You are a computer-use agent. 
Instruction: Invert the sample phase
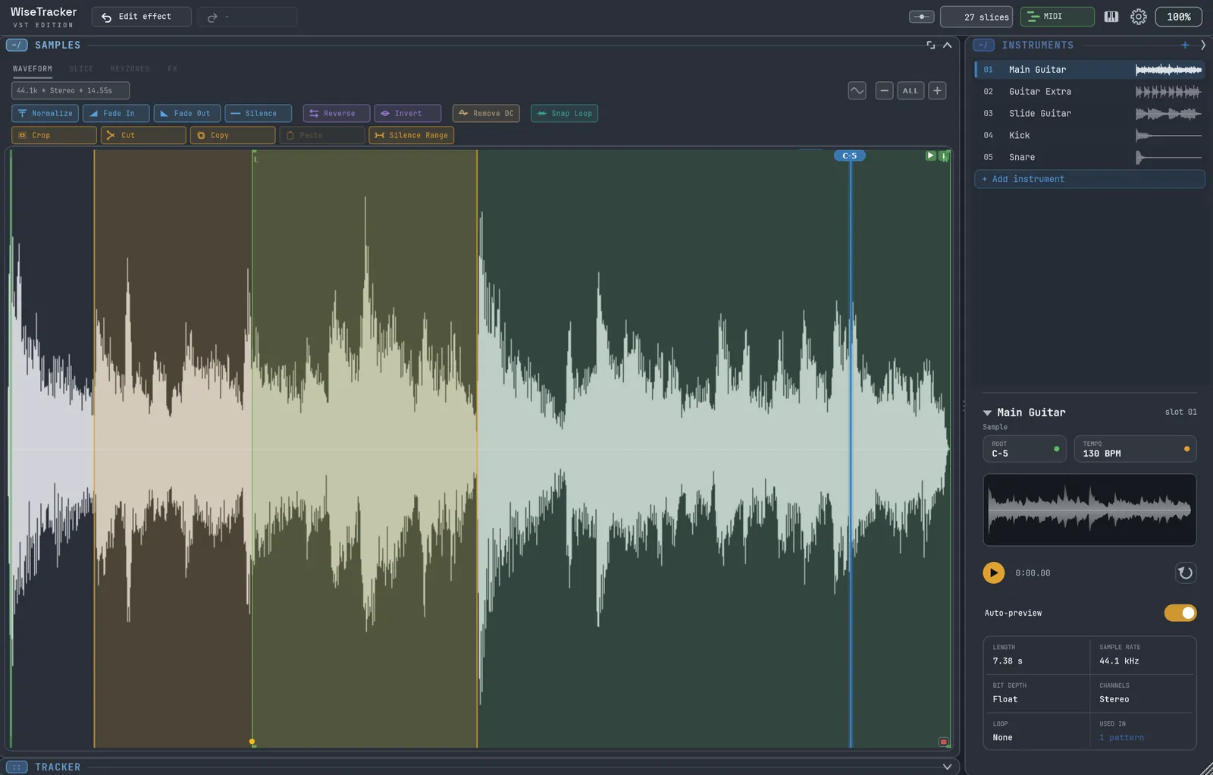pos(408,113)
